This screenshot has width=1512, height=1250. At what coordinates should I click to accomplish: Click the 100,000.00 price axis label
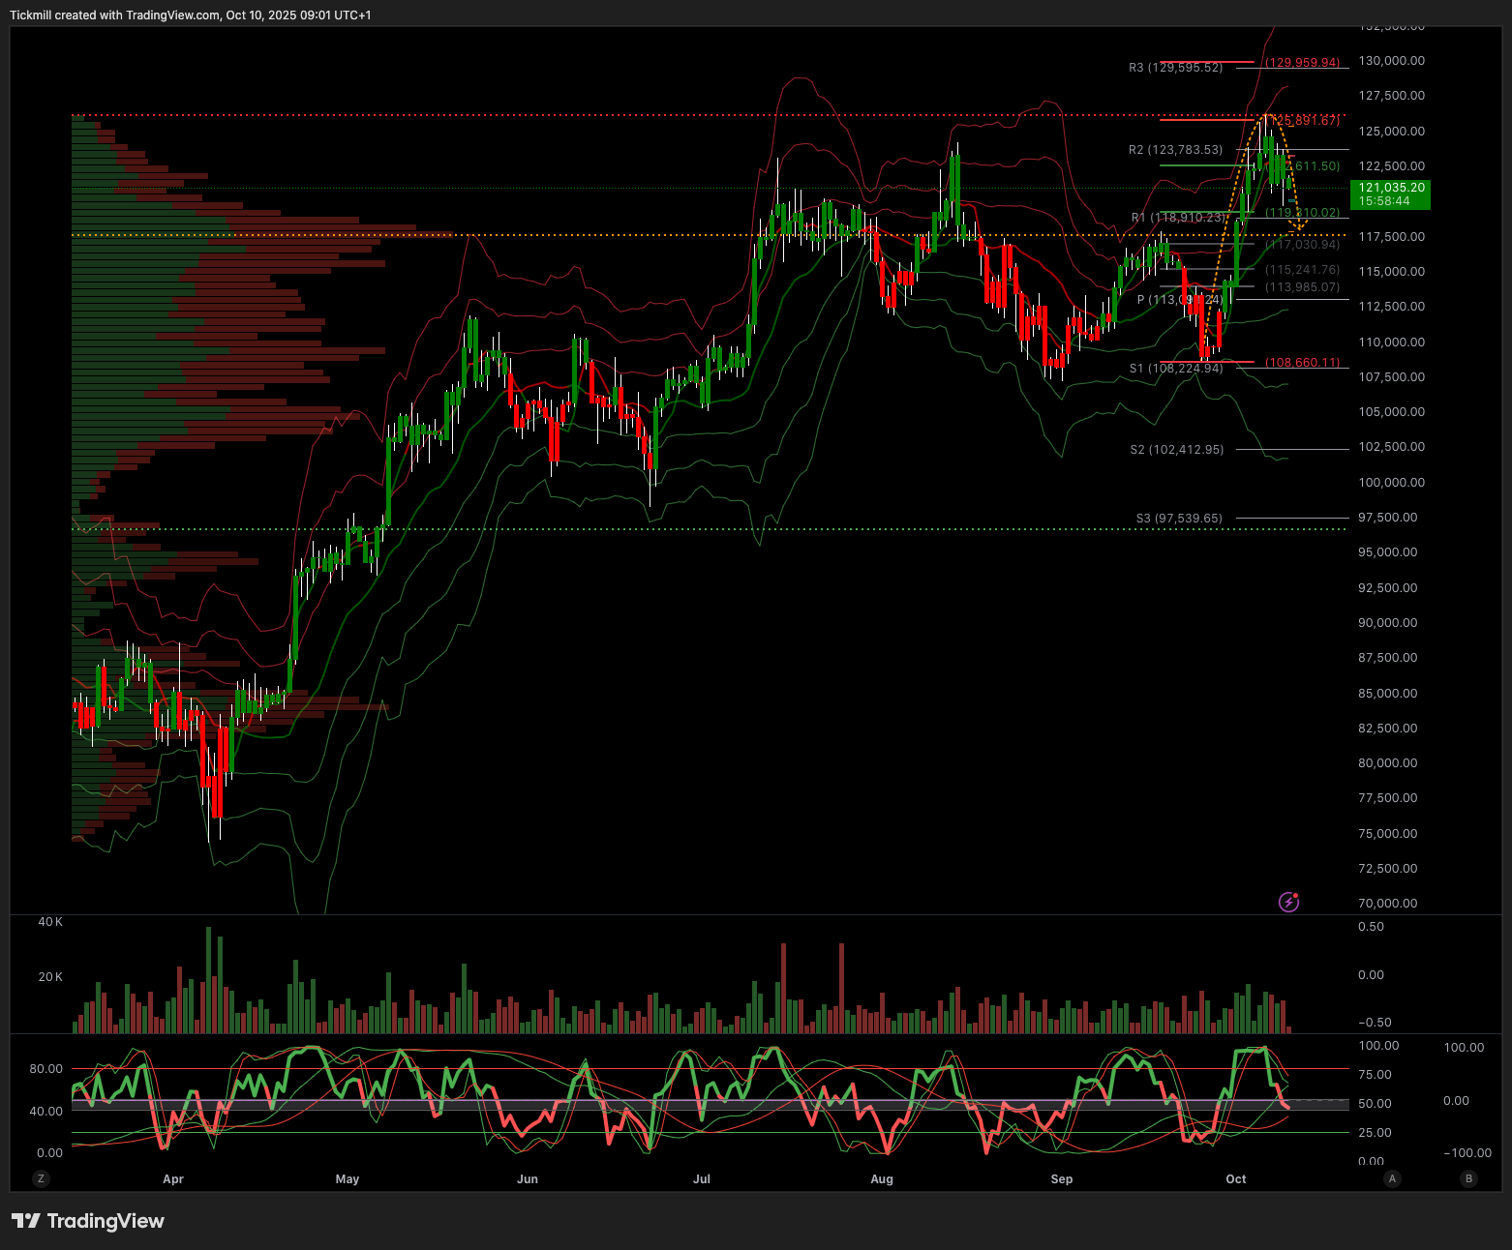point(1391,483)
